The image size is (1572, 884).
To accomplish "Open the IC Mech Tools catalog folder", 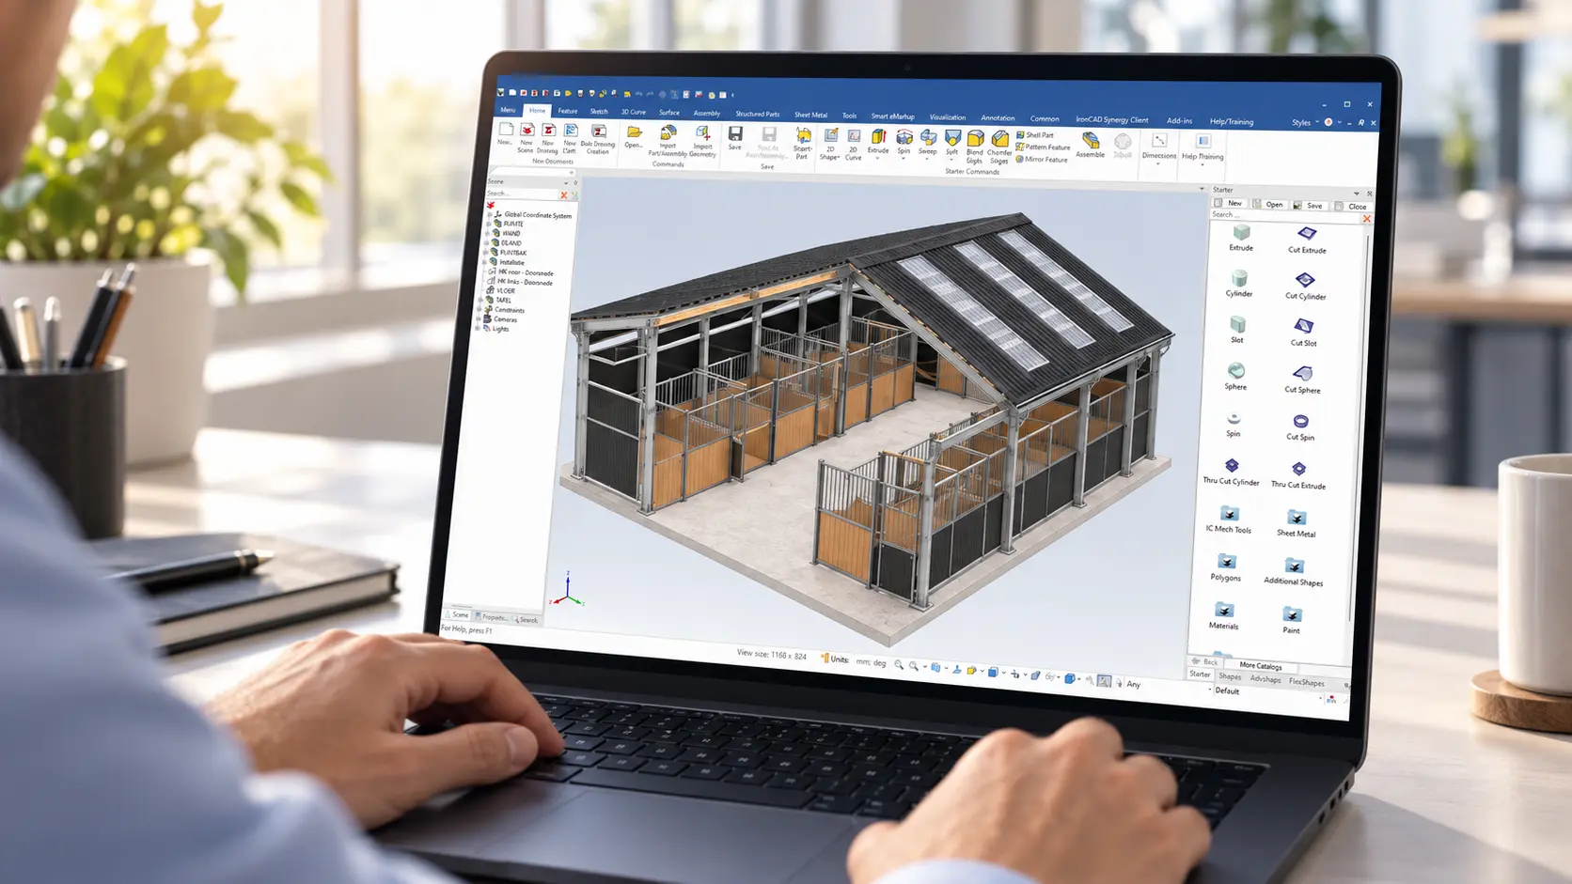I will coord(1229,520).
